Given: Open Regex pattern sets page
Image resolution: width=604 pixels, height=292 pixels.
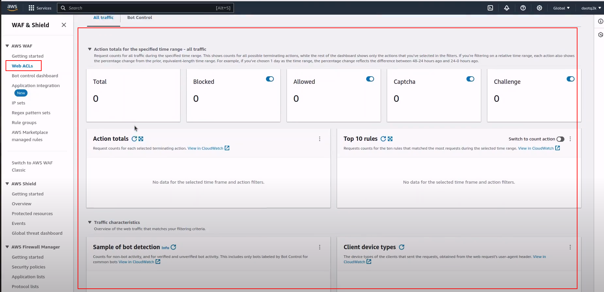Looking at the screenshot, I should [x=31, y=113].
